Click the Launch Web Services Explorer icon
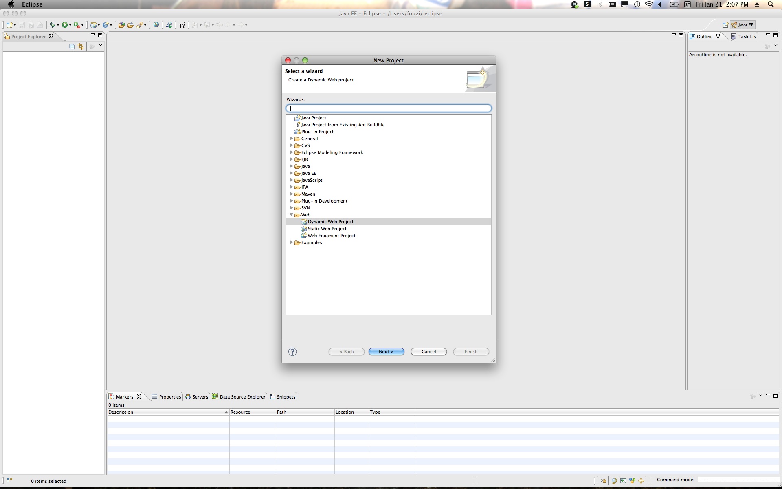The height and width of the screenshot is (489, 782). click(x=169, y=25)
